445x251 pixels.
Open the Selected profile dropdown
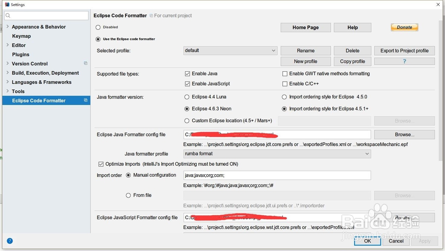coord(230,50)
